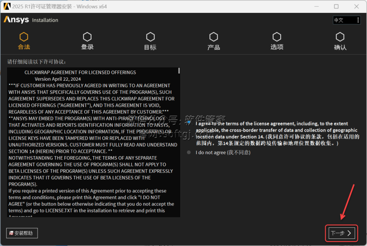Click the 合法 step hexagon icon
The width and height of the screenshot is (367, 246).
(24, 37)
